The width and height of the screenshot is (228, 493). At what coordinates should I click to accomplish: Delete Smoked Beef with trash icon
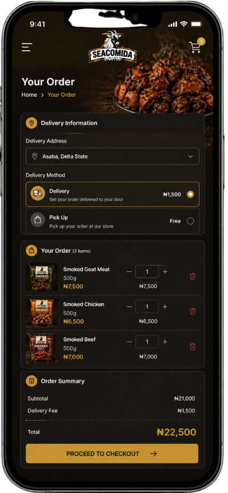(193, 347)
